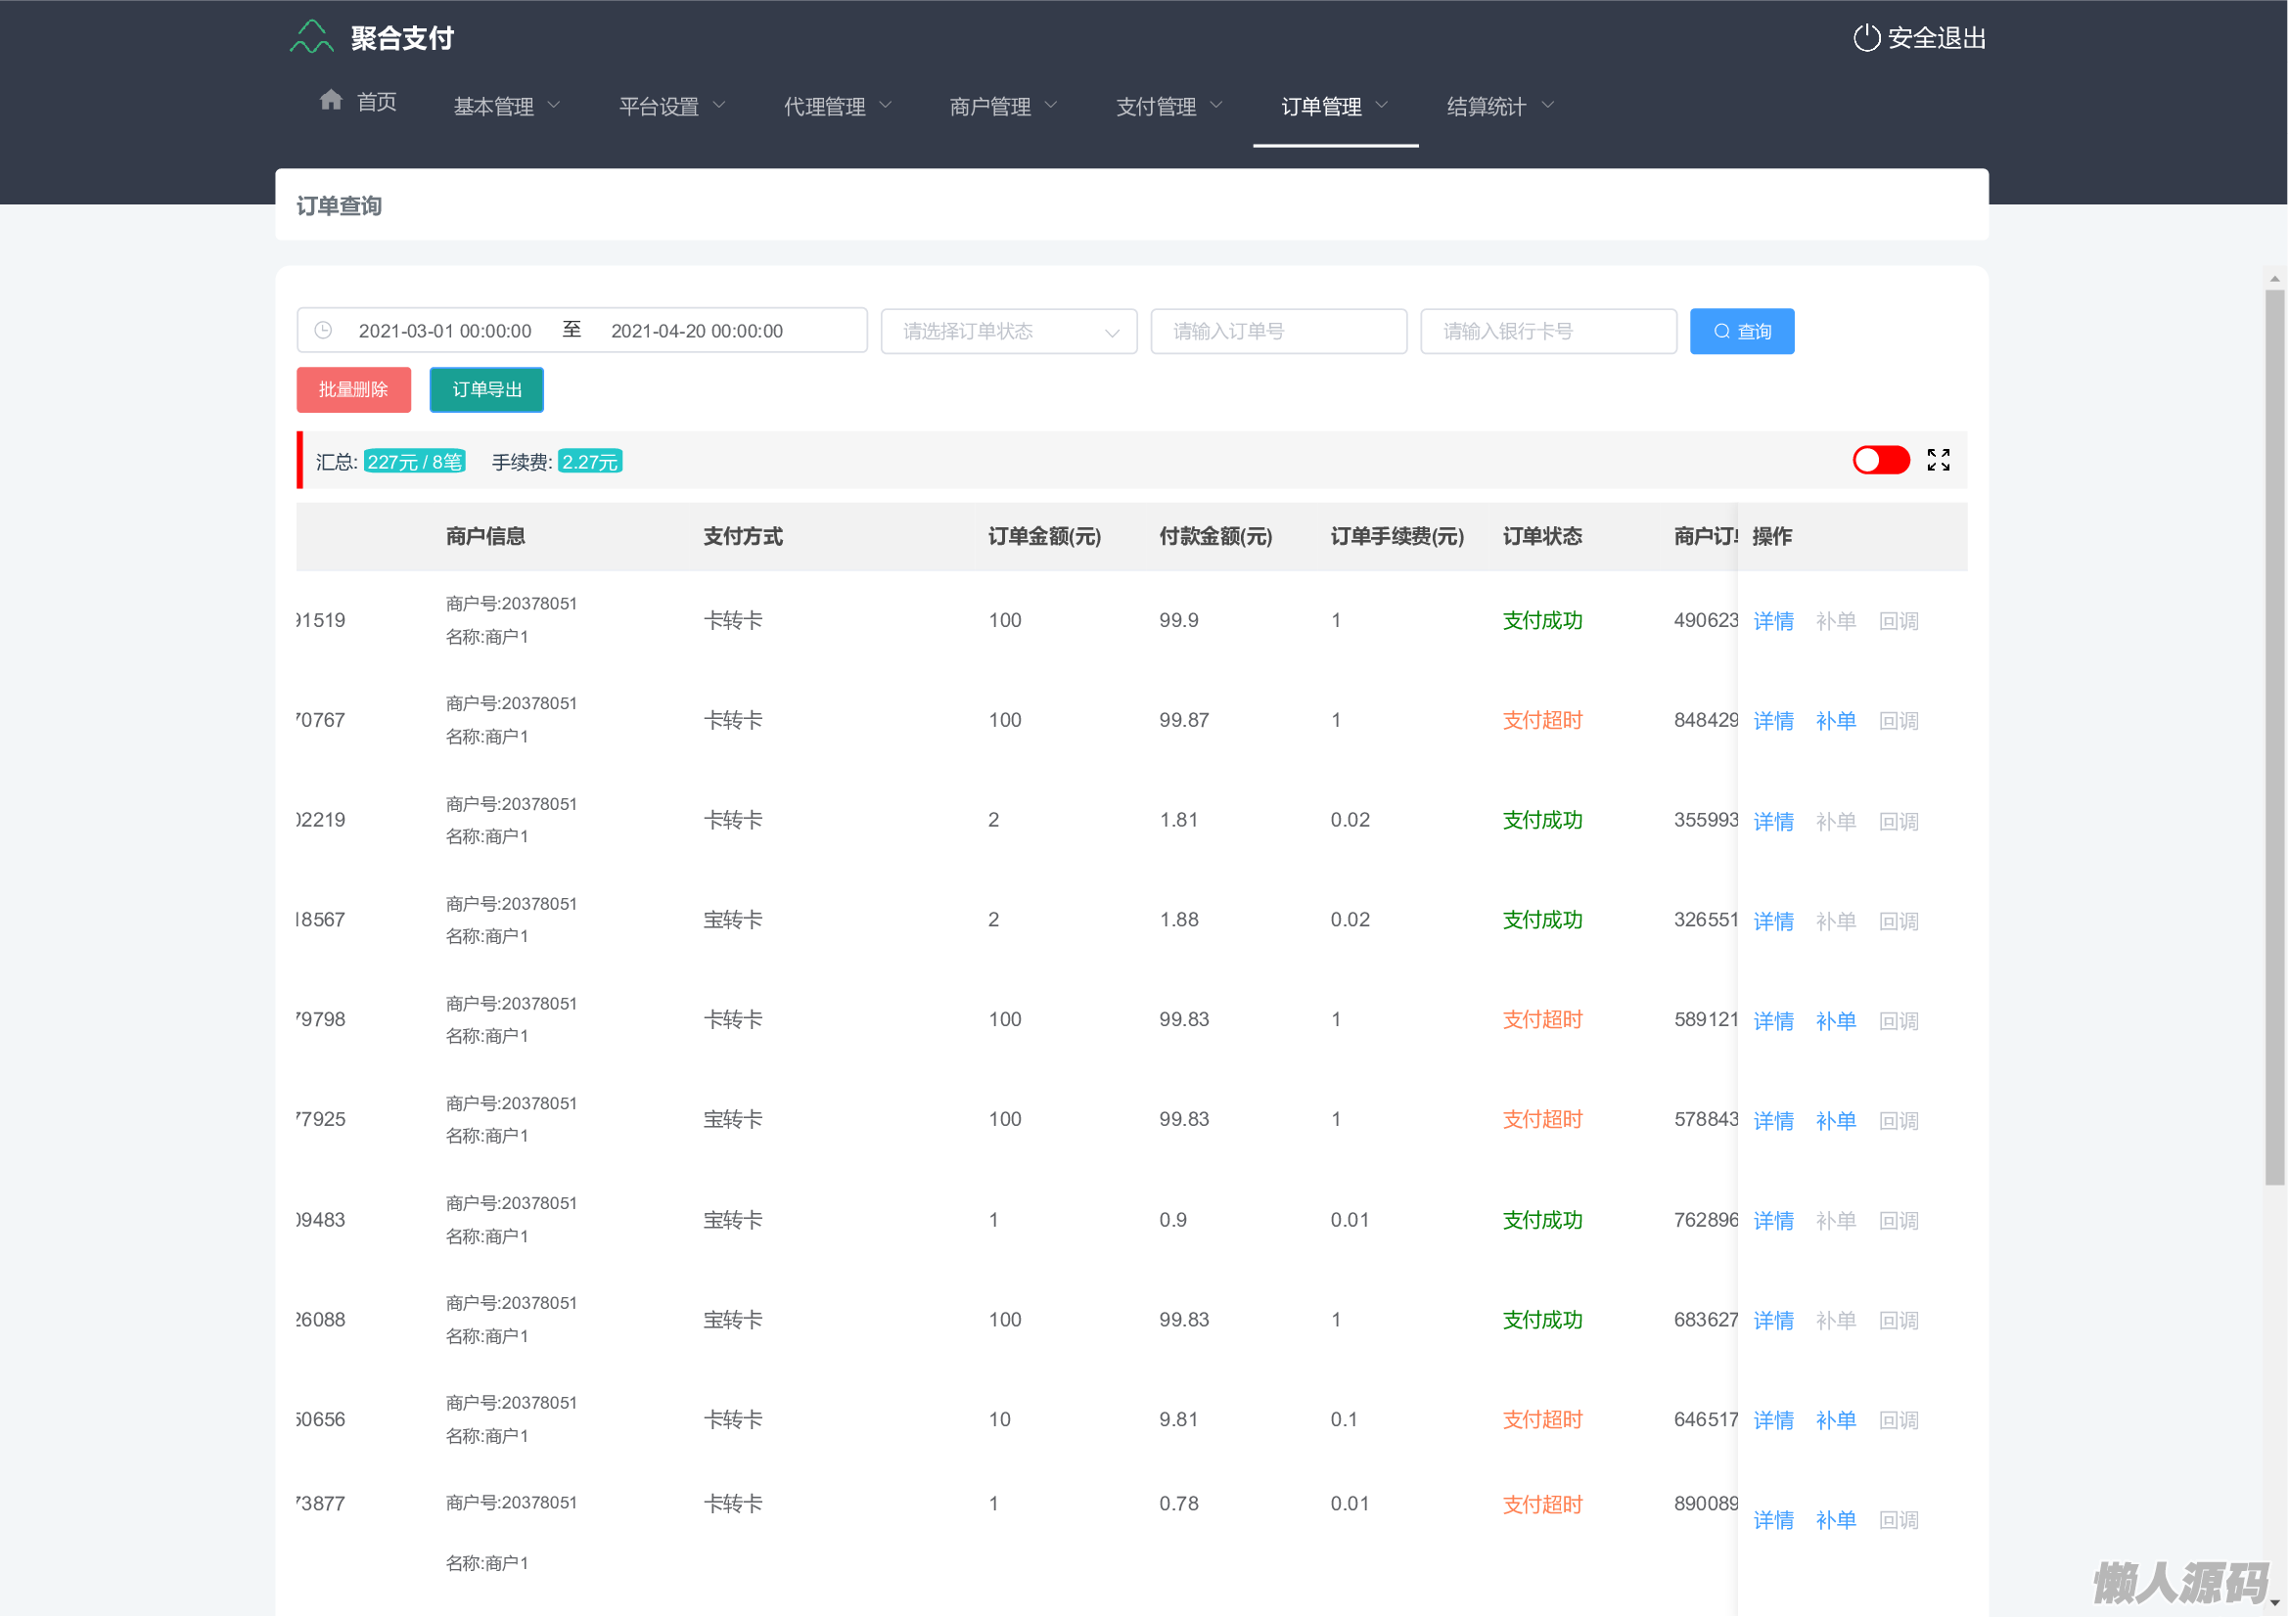Open the 请选择订单状态 dropdown
Viewport: 2289px width, 1617px height.
[x=1008, y=332]
